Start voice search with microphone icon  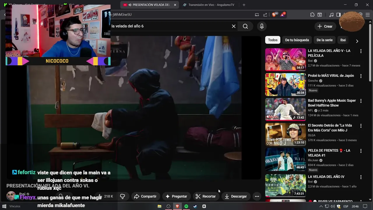tap(262, 26)
